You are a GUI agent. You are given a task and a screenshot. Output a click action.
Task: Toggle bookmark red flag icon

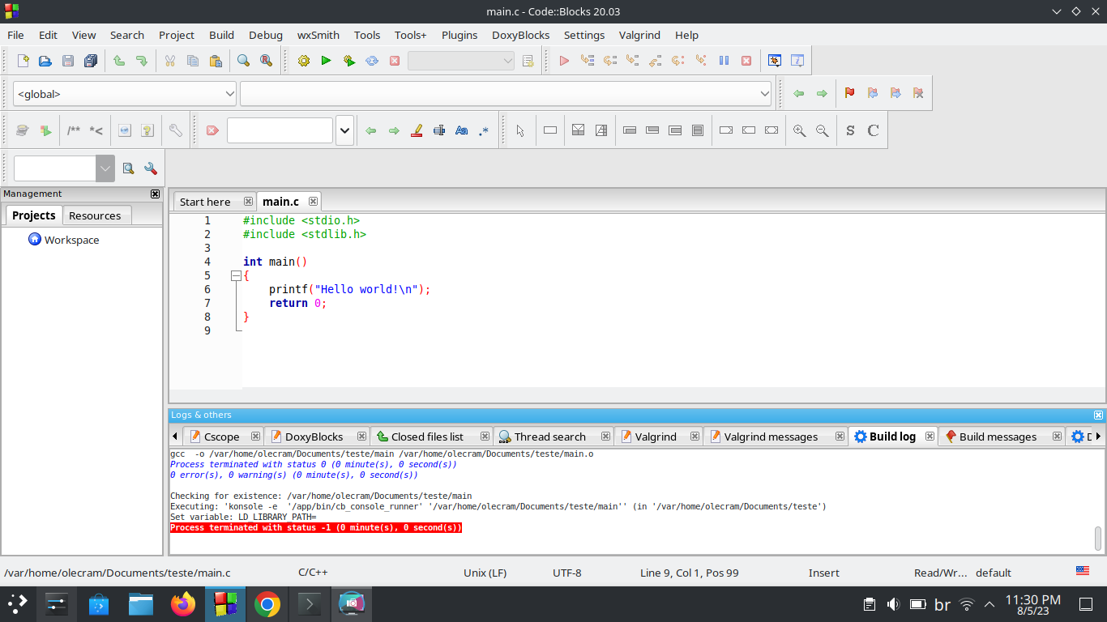849,94
